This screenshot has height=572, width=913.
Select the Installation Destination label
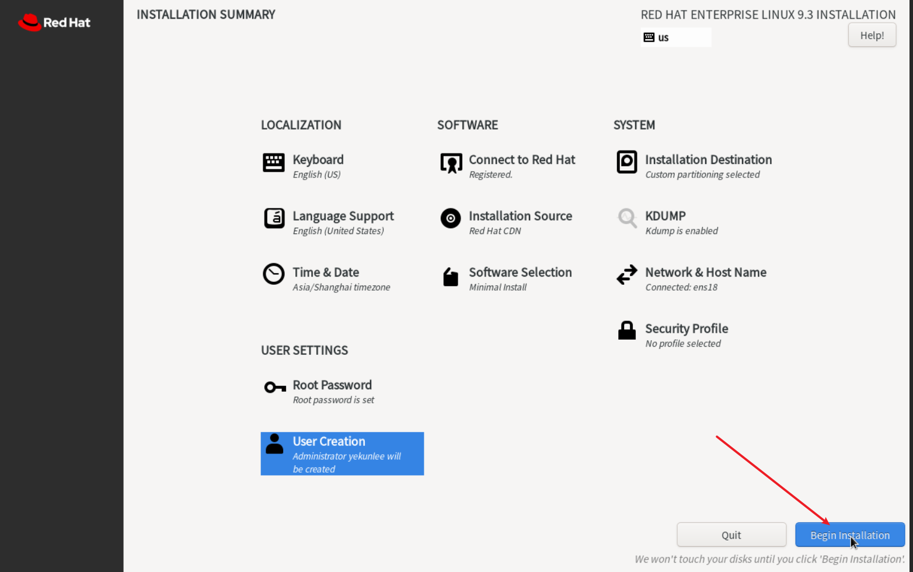[708, 160]
